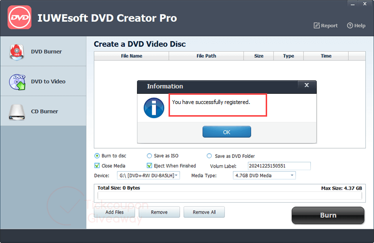Sort by File Name column header
Image resolution: width=374 pixels, height=243 pixels.
point(132,56)
